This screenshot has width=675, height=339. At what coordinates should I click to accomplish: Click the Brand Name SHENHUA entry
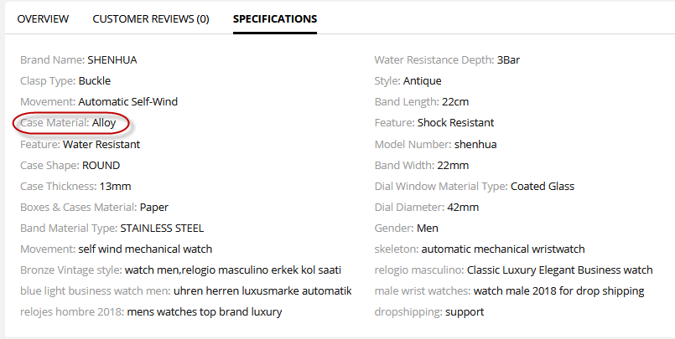click(79, 60)
